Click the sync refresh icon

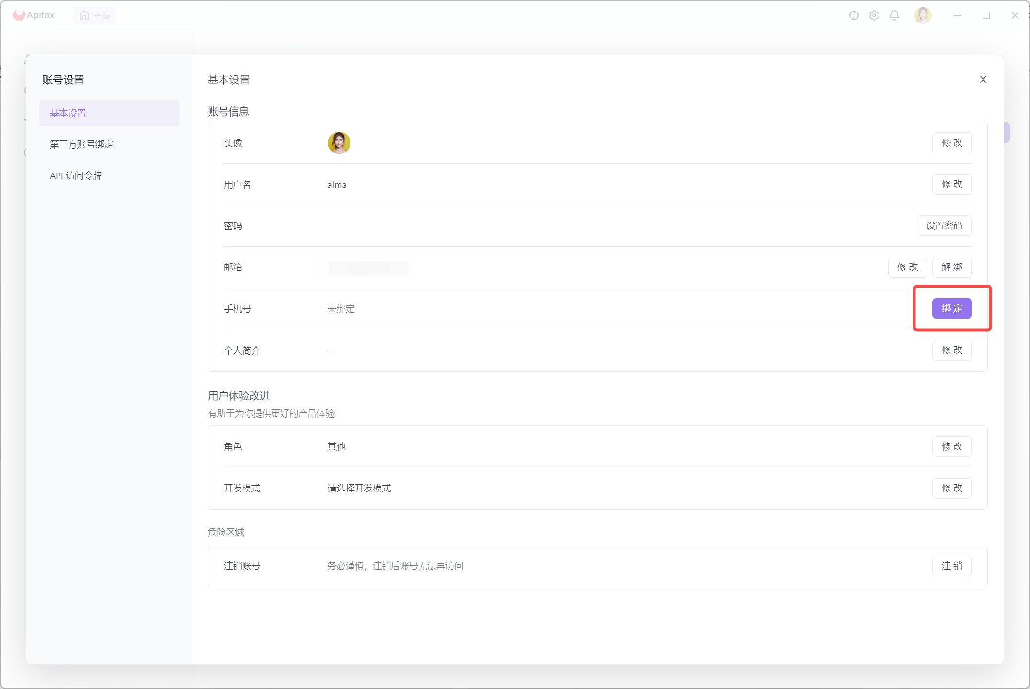pyautogui.click(x=854, y=15)
